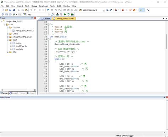Screen dimensions: 168x137
Task: Click the Build target icon
Action: click(x=6, y=14)
